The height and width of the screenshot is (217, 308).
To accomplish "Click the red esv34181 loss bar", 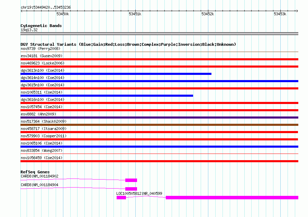I will [159, 59].
